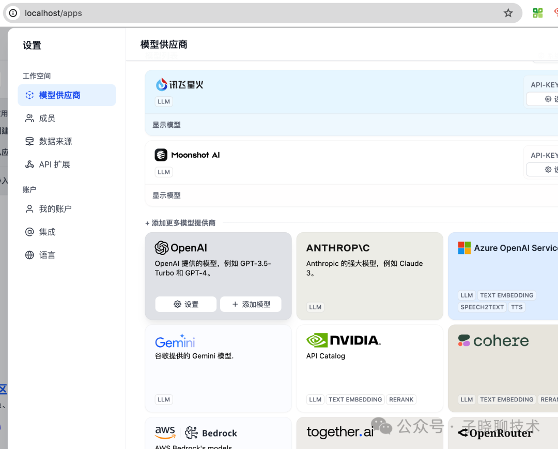This screenshot has width=558, height=449.
Task: Click the RERANK tag on NVIDIA card
Action: tap(401, 399)
